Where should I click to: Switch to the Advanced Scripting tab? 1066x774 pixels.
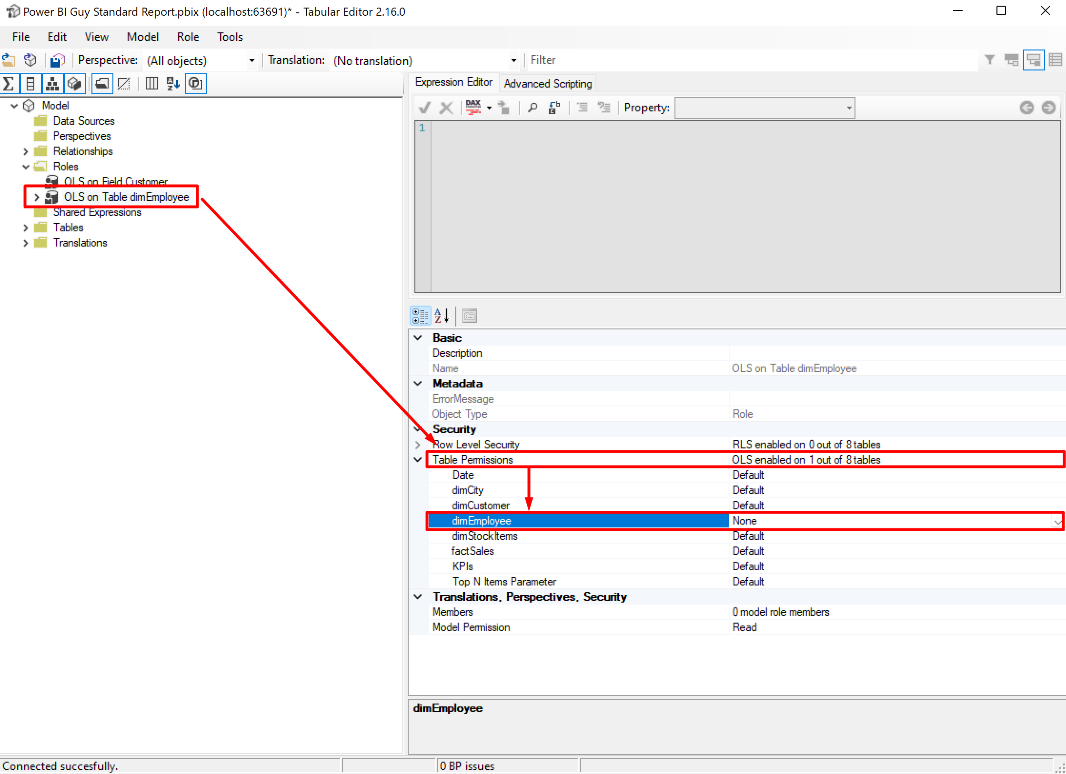[547, 83]
